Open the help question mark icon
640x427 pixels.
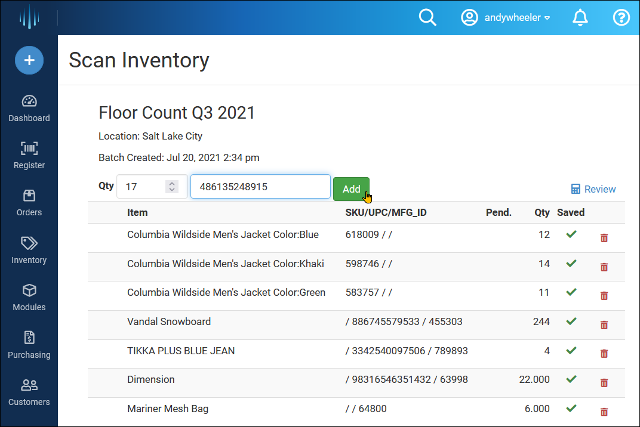(621, 17)
